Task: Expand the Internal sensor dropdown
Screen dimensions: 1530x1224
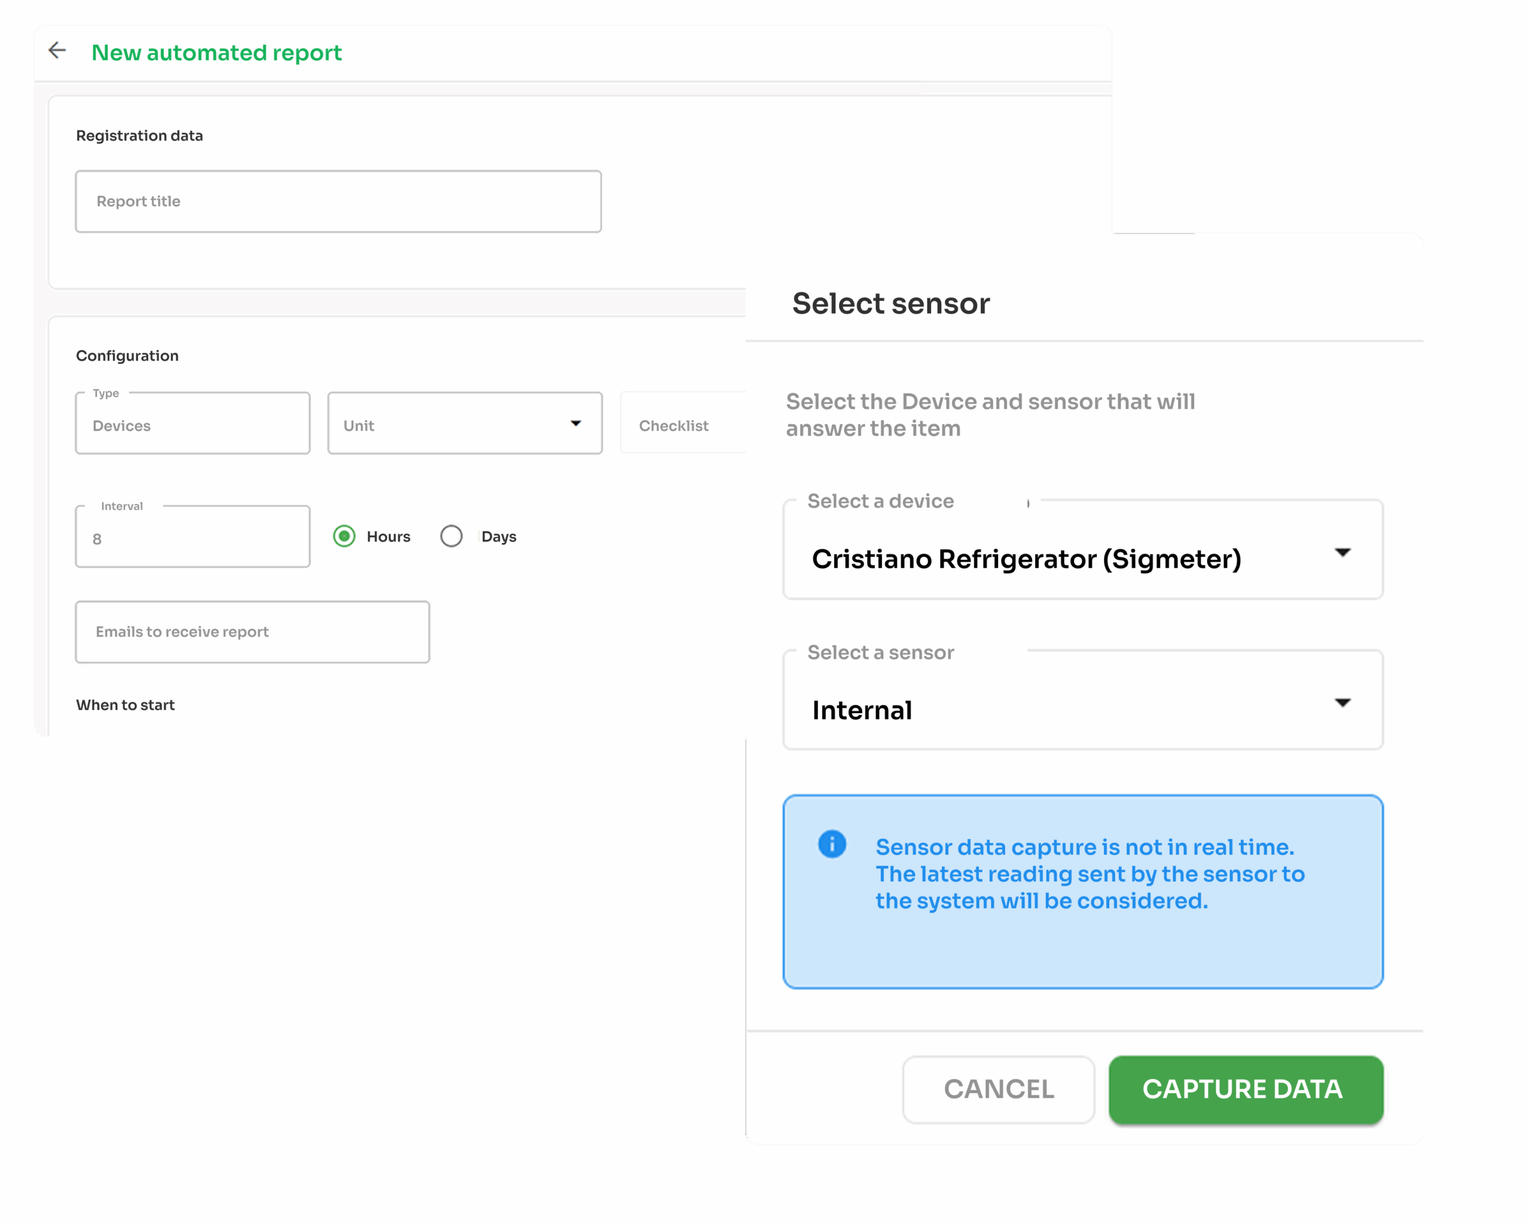Action: [1064, 708]
